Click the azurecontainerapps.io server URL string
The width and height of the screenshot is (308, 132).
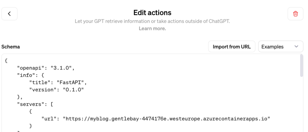click(166, 118)
